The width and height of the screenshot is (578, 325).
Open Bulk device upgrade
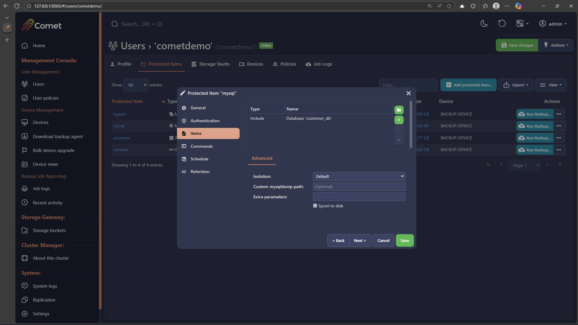[54, 150]
